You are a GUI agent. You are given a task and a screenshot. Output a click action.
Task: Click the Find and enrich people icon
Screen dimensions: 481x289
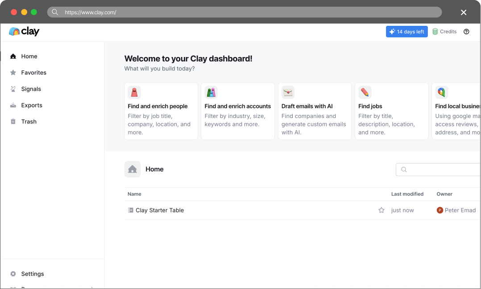coord(134,92)
